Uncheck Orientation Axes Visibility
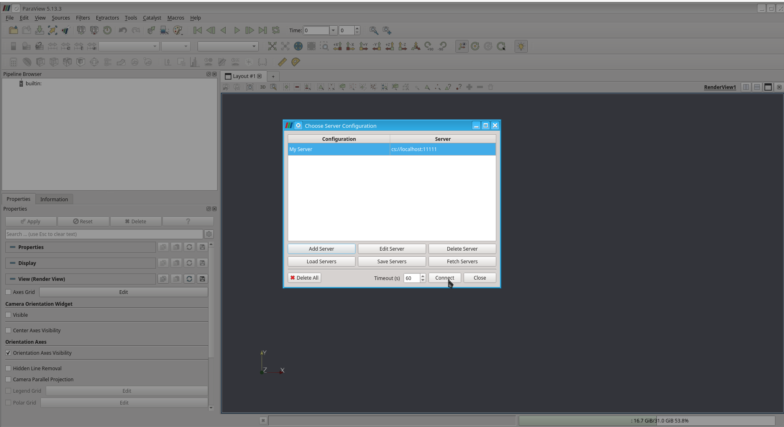The height and width of the screenshot is (427, 784). tap(8, 353)
